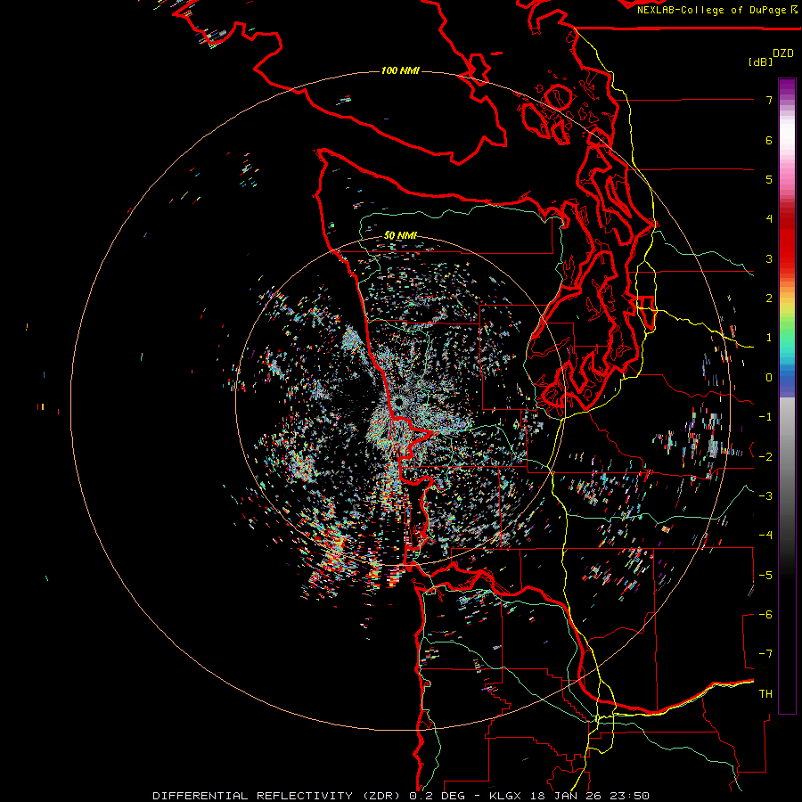Click the radar site at the center of the rings
Image resolution: width=802 pixels, height=802 pixels.
pos(399,403)
